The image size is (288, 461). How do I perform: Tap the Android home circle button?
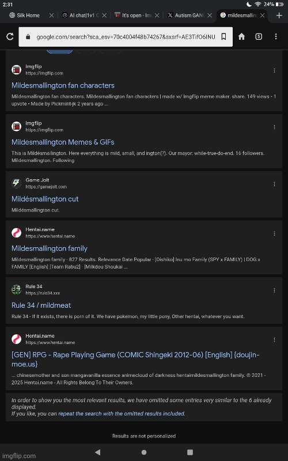[x=144, y=452]
